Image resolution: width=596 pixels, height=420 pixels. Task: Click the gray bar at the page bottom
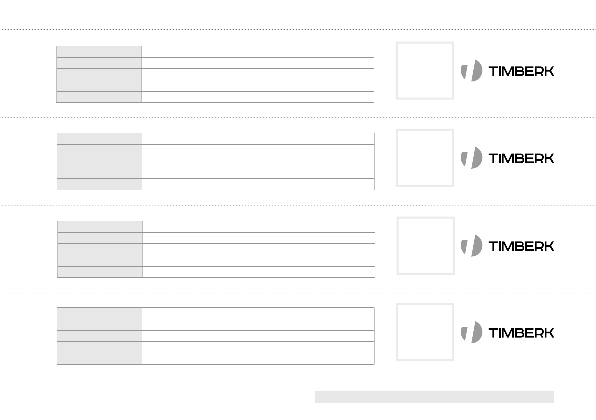434,397
